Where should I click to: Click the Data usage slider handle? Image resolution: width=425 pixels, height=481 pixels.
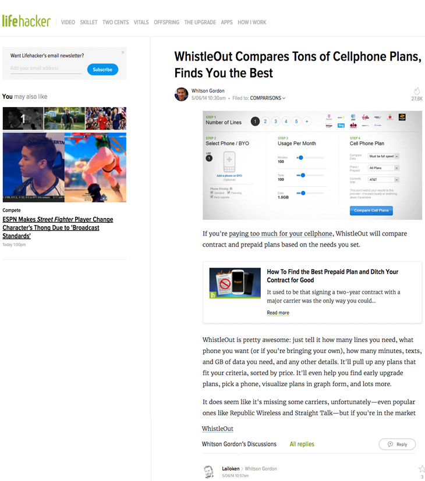point(303,193)
